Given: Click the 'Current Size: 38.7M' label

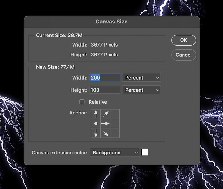Looking at the screenshot, I should pos(59,35).
